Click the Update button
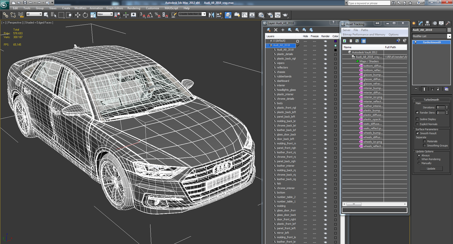Screen dimensions: 453x244 click(x=431, y=169)
